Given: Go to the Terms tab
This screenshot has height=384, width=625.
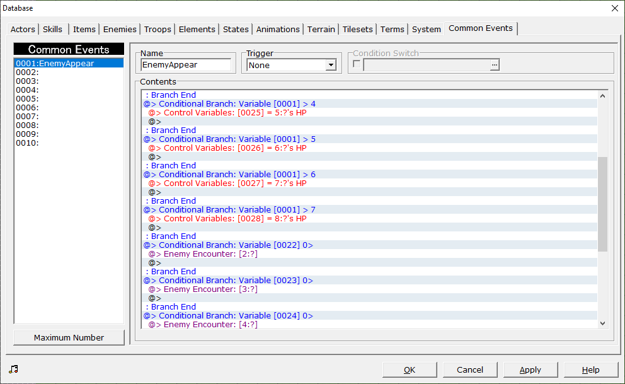Looking at the screenshot, I should coord(393,29).
